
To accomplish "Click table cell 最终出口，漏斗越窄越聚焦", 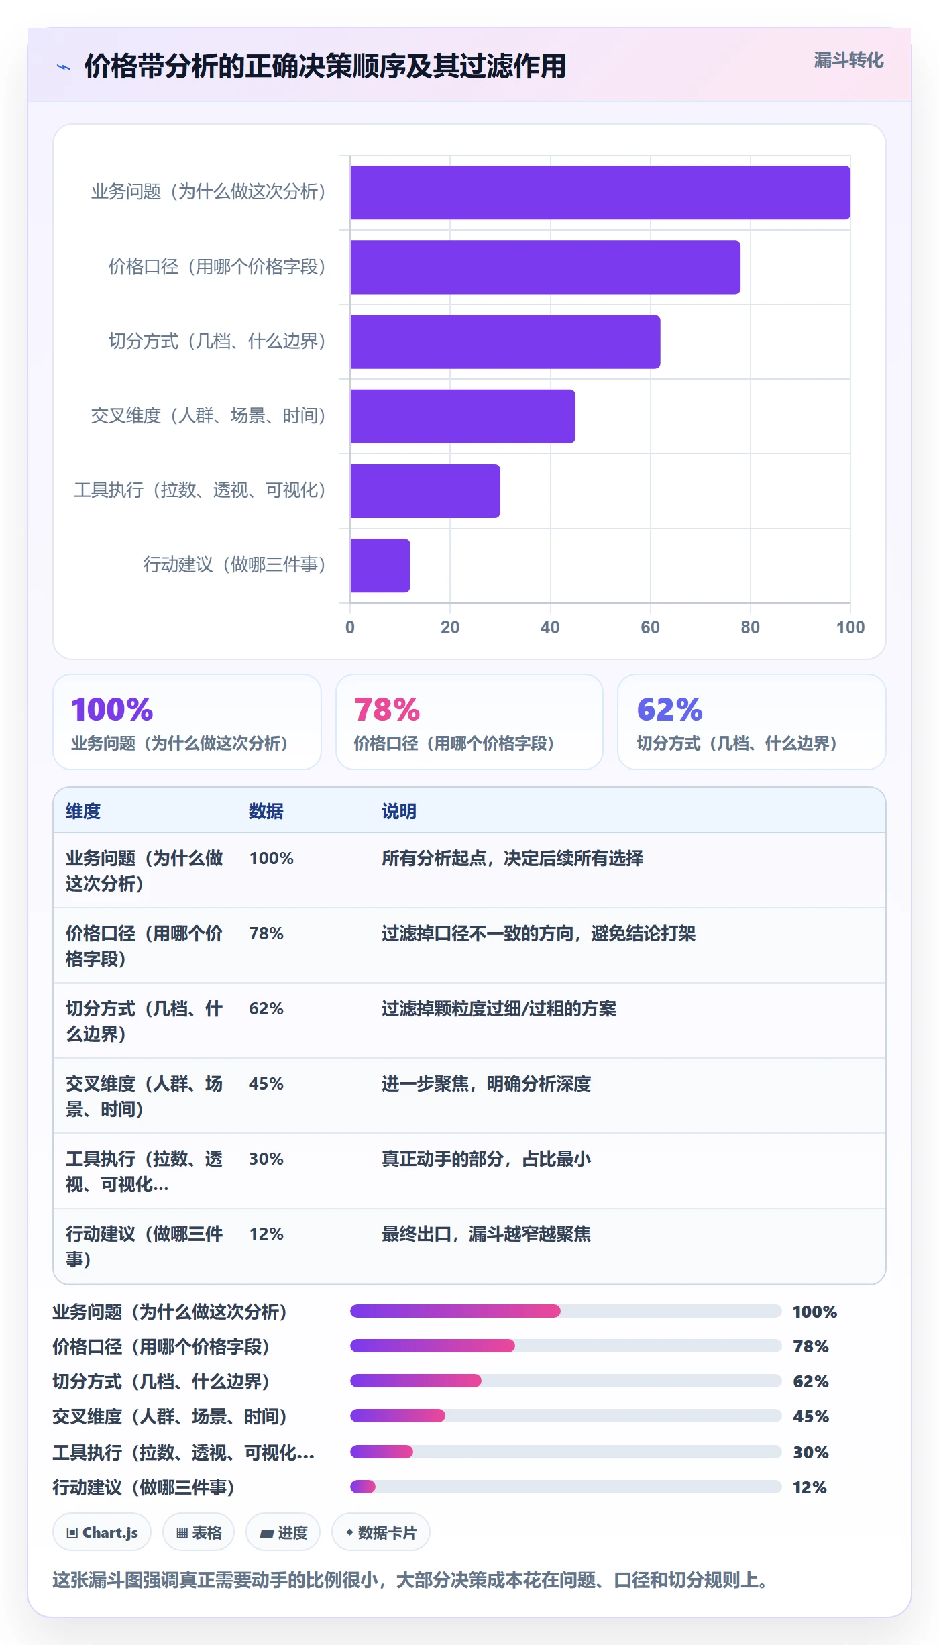I will point(486,1234).
